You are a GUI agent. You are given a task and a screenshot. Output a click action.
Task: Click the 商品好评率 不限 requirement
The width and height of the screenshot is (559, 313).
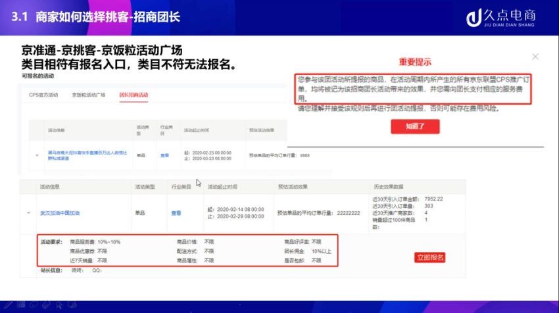tap(303, 242)
